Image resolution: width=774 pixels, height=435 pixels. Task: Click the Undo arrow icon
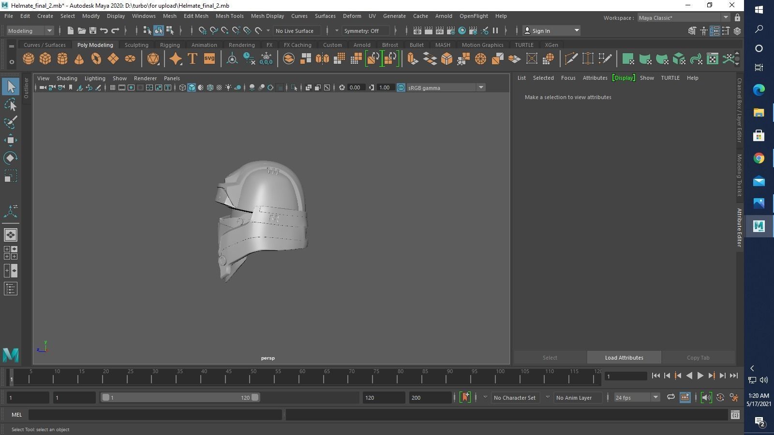pyautogui.click(x=104, y=31)
